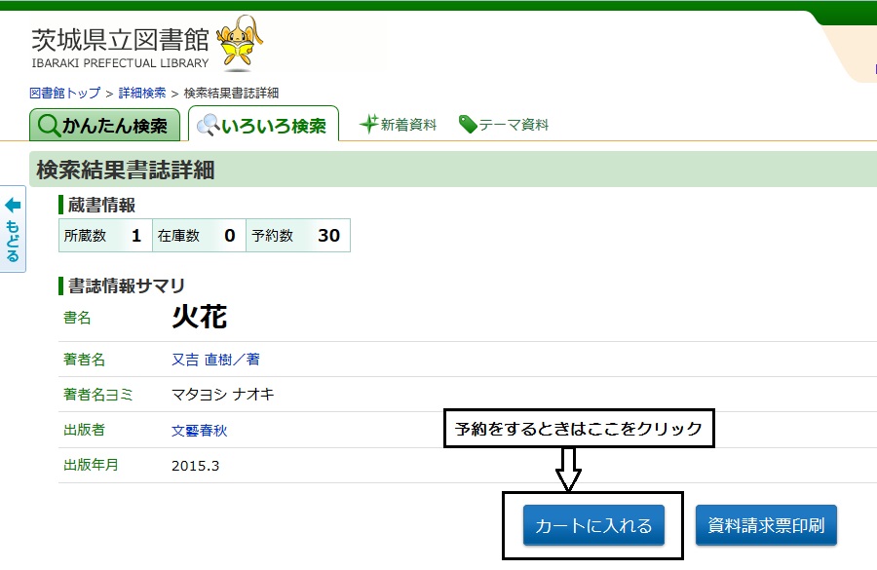Click the magnifying glass icon on いろいろ検索

(x=209, y=125)
